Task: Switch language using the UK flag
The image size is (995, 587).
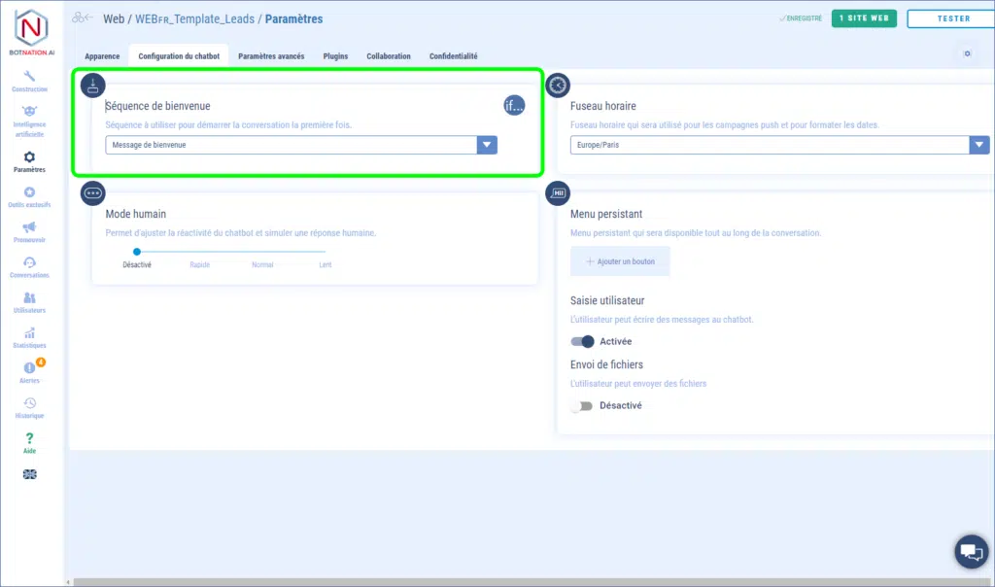Action: click(x=29, y=473)
